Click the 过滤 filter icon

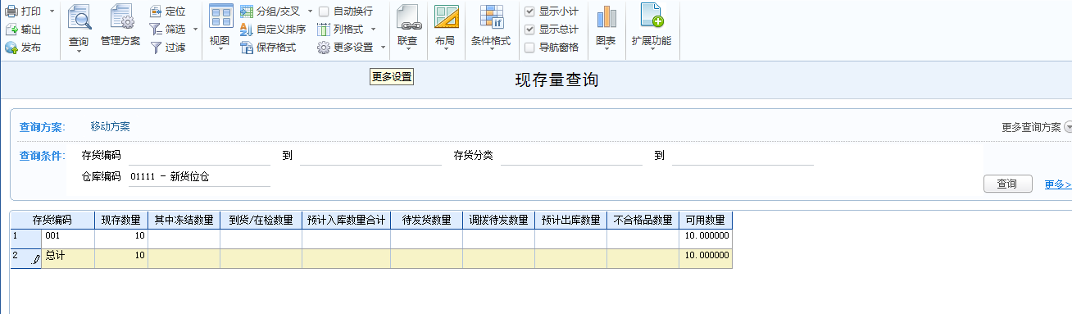click(156, 48)
